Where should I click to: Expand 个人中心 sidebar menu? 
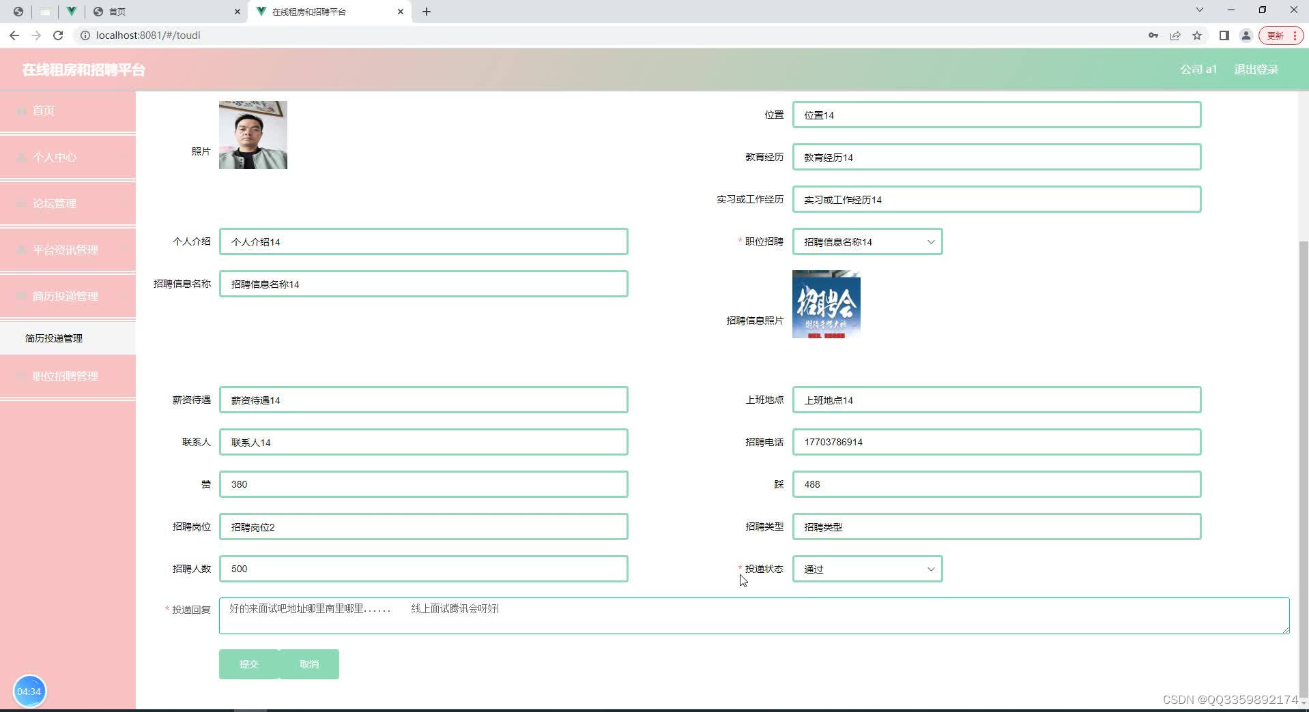68,157
